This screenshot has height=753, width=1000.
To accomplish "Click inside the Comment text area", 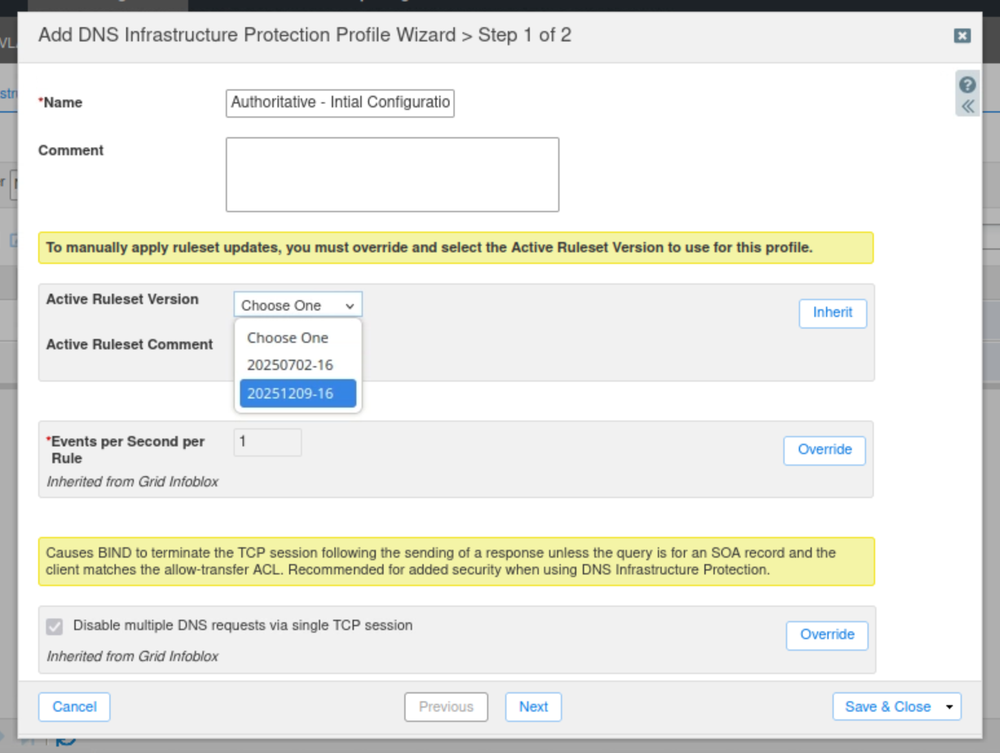I will 392,175.
